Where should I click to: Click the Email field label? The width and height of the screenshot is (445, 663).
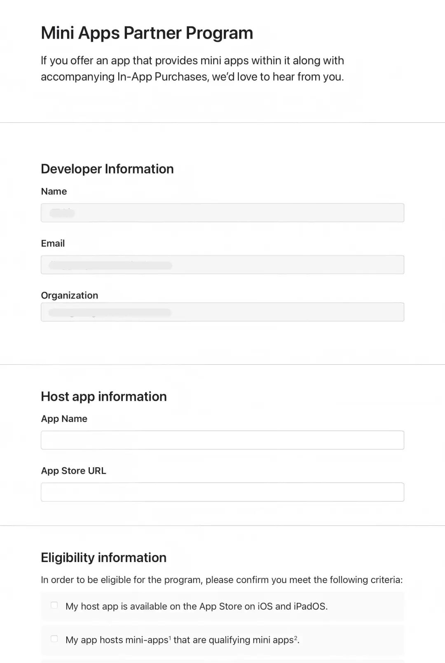pyautogui.click(x=53, y=243)
